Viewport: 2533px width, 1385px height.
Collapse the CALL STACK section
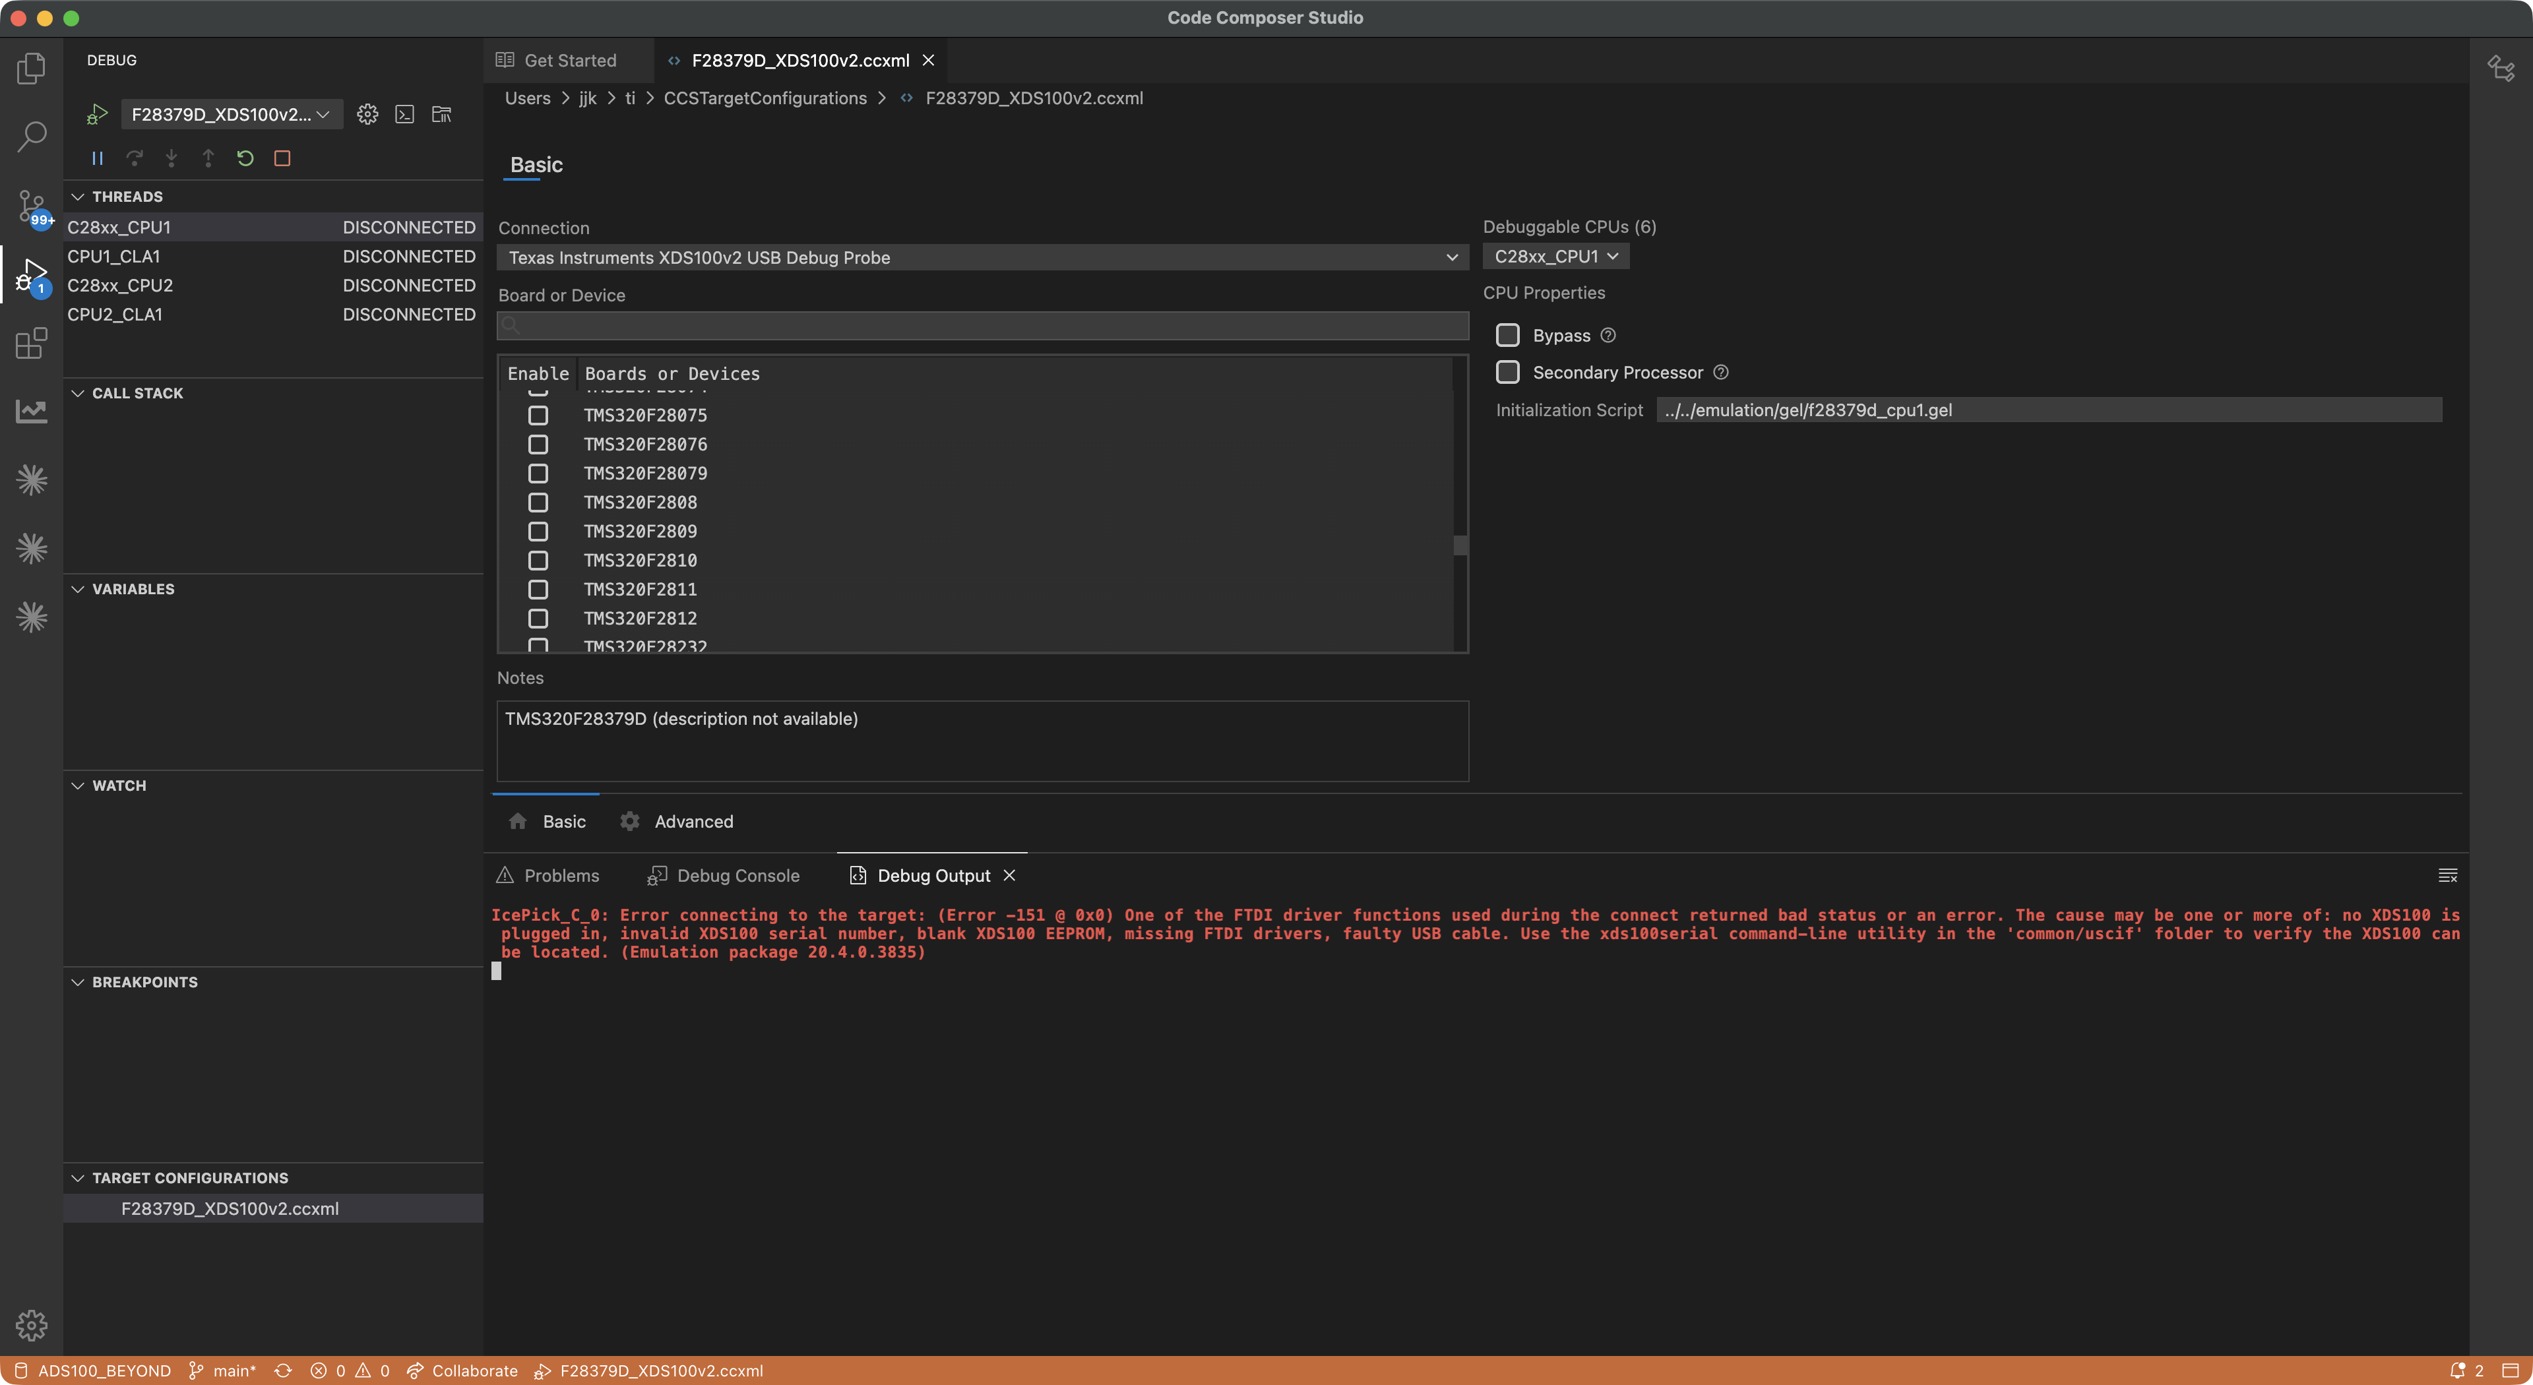pos(78,393)
